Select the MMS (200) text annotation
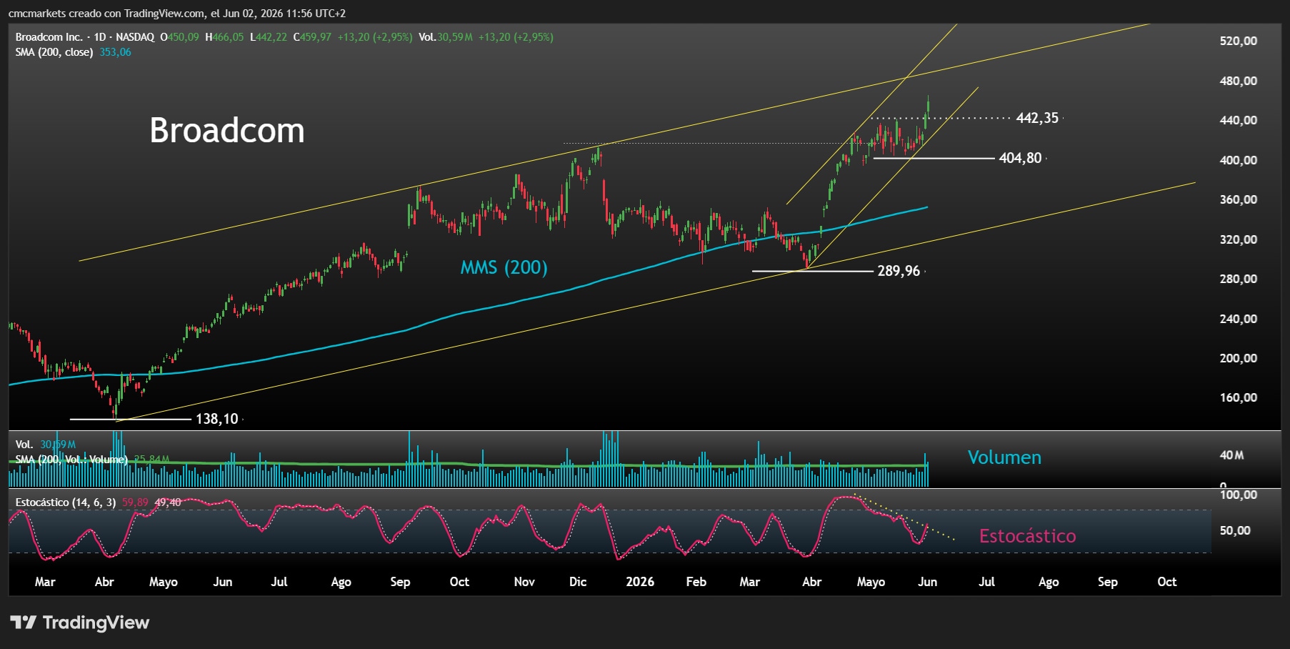The height and width of the screenshot is (649, 1290). [504, 267]
